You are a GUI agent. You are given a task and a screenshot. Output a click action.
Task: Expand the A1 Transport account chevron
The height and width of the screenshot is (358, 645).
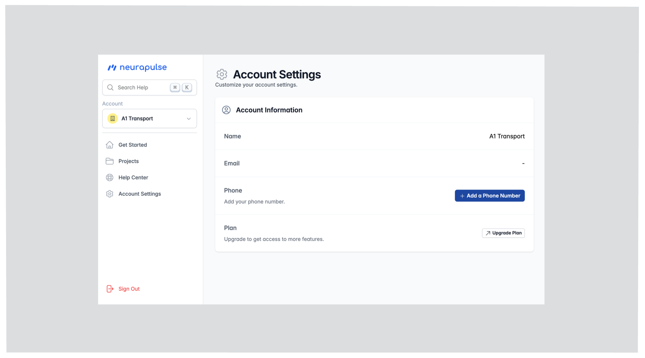[189, 119]
